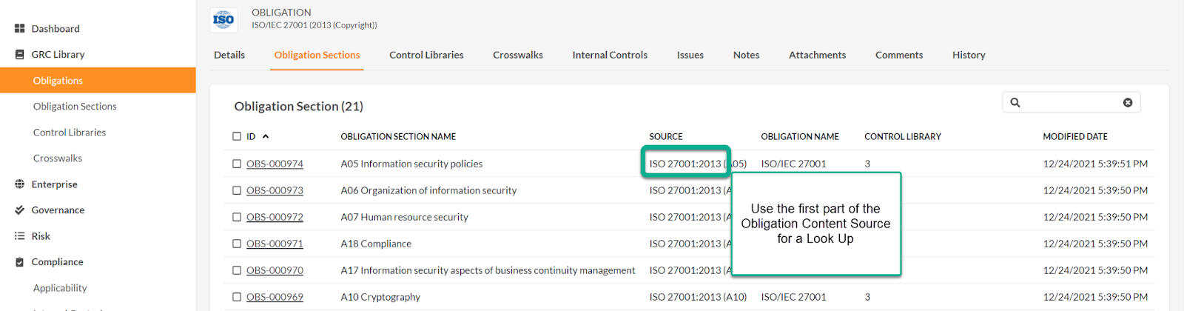Expand the Governance menu

58,210
